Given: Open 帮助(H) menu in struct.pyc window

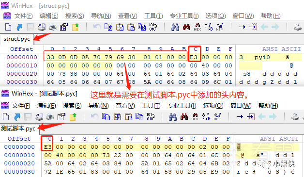Looking at the screenshot, I should click(x=271, y=16).
